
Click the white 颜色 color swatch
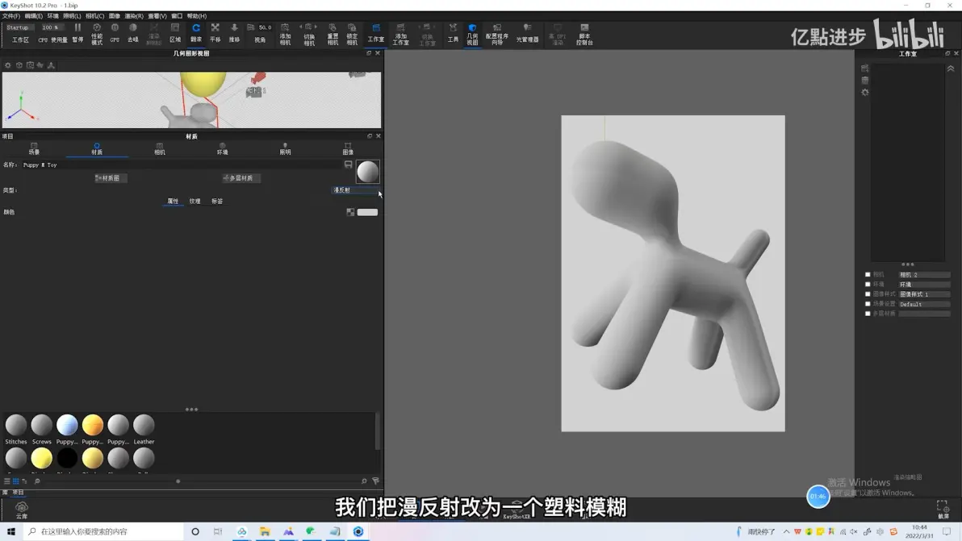pos(367,212)
